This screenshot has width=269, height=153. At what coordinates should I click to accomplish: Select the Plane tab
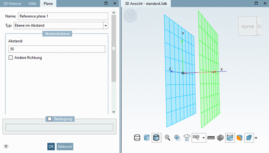[x=48, y=4]
